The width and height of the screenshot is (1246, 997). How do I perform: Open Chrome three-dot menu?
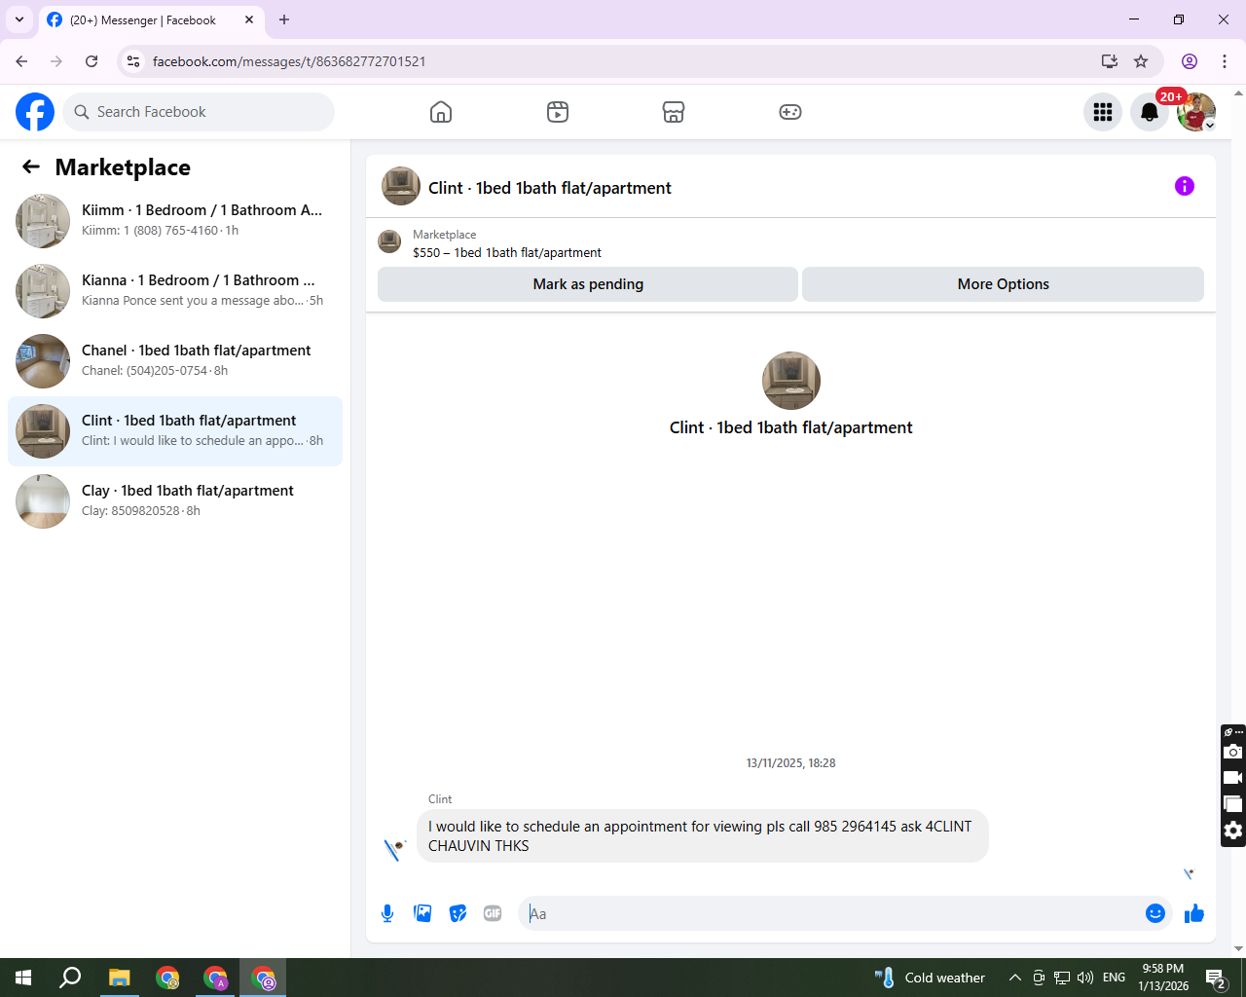pos(1225,61)
